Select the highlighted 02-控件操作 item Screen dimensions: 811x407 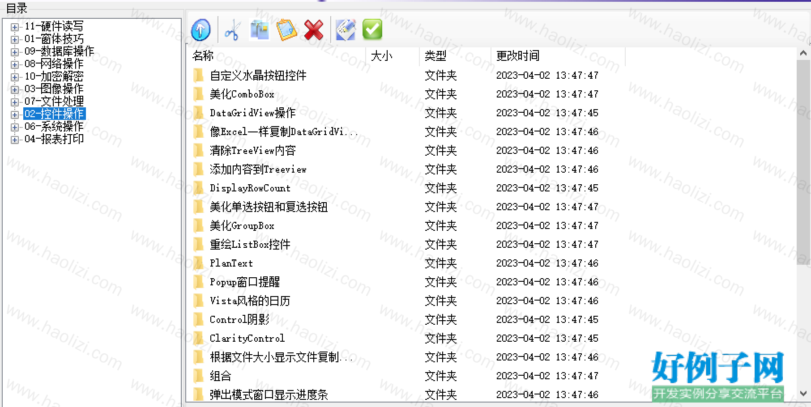coord(54,114)
